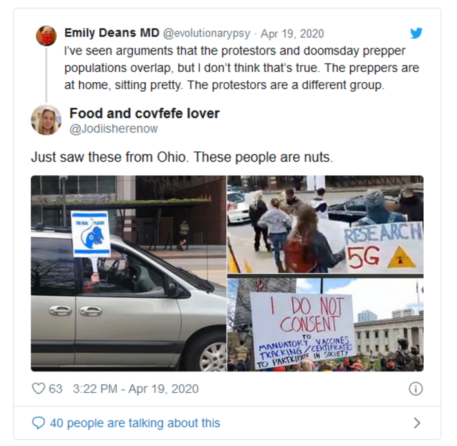Screen dimensions: 457x446
Task: Open Food and covfefe lover avatar
Action: coord(46,119)
